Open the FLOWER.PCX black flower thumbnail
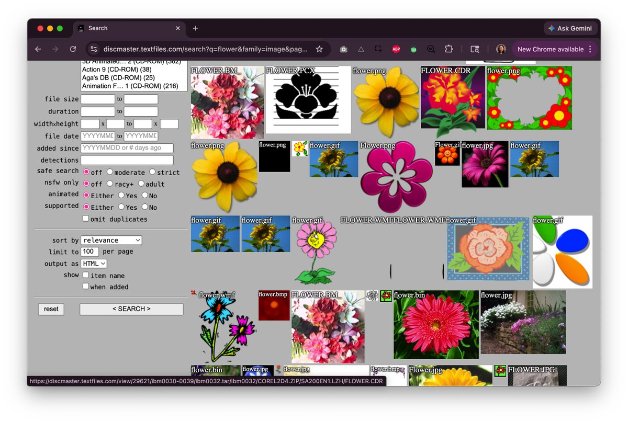628x422 pixels. (308, 99)
